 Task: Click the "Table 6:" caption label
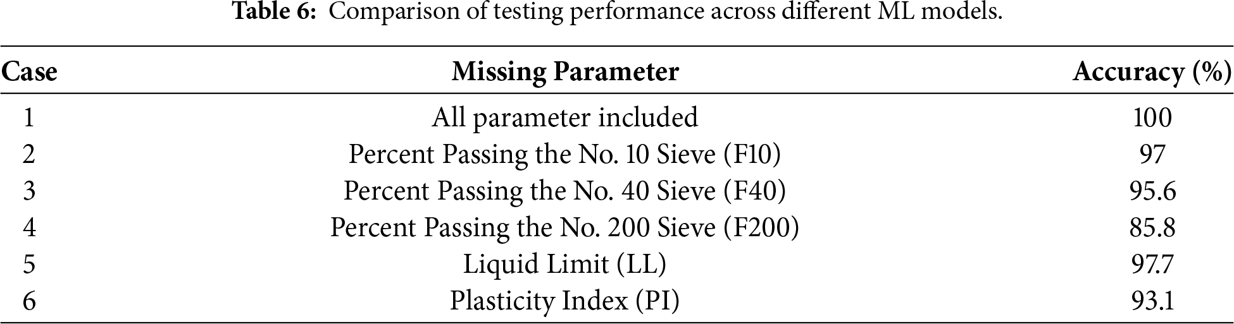(274, 12)
